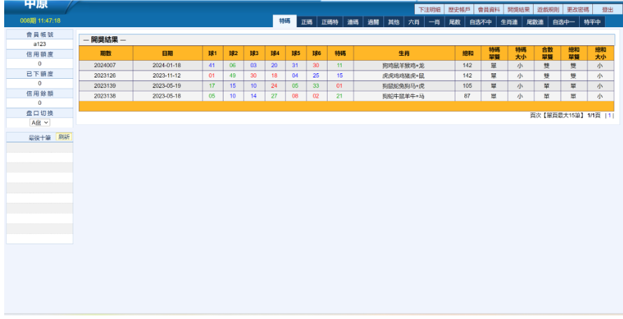The height and width of the screenshot is (319, 623).
Task: Click total 105 in row 2023139
Action: tap(467, 86)
